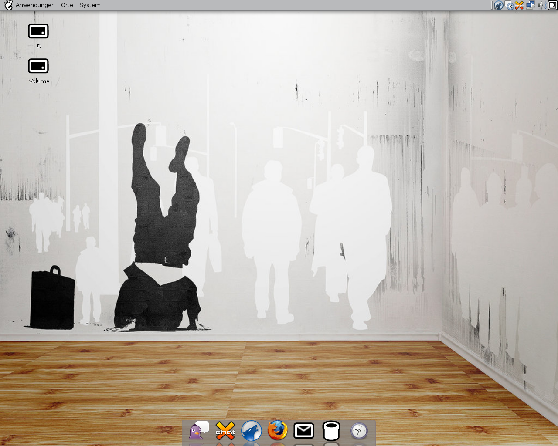The width and height of the screenshot is (558, 446).
Task: Select the "Volume" desktop label
Action: 39,81
